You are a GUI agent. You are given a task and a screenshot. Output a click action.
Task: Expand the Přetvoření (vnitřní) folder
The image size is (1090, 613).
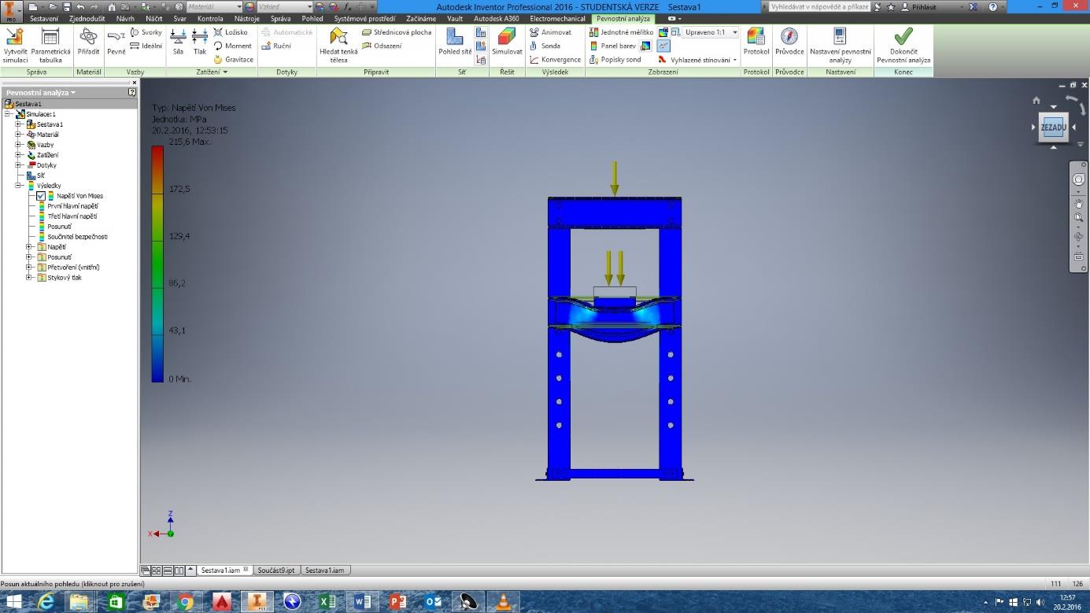click(x=29, y=267)
